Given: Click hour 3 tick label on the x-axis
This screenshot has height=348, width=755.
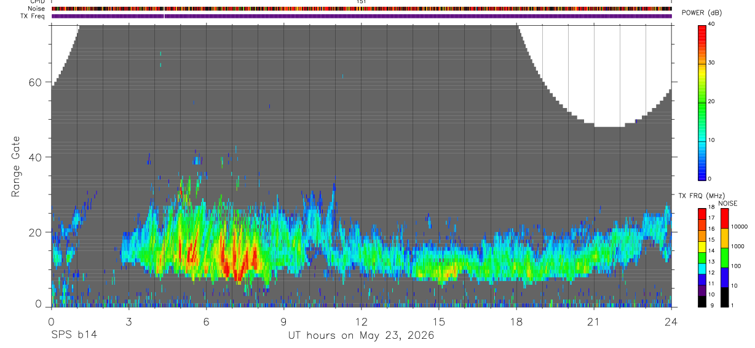Looking at the screenshot, I should click(x=128, y=322).
